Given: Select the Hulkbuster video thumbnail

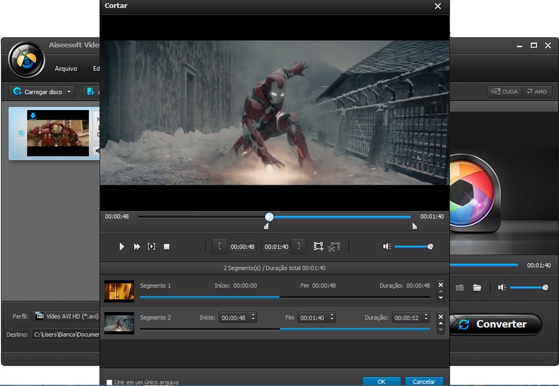Looking at the screenshot, I should [x=58, y=133].
